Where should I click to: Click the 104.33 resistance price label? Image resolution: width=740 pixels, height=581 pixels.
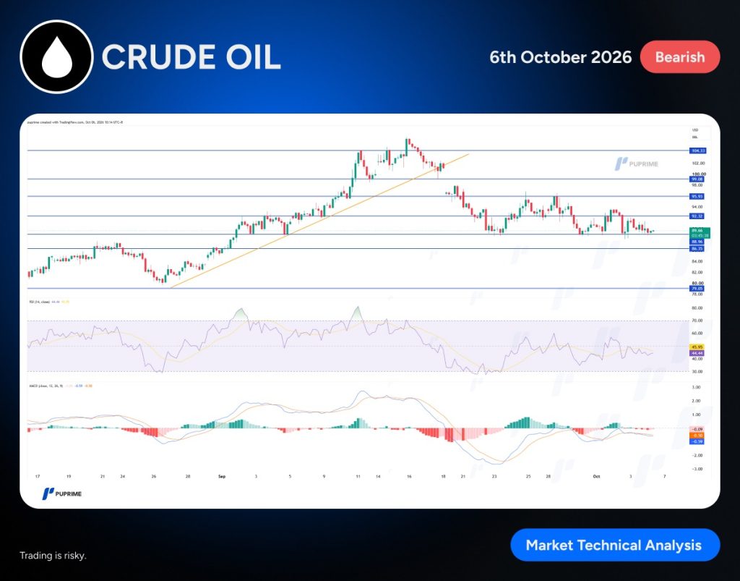coord(697,150)
